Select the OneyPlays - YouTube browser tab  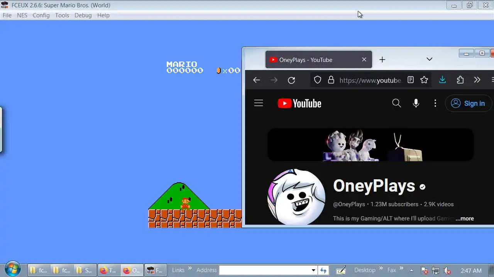pyautogui.click(x=318, y=60)
